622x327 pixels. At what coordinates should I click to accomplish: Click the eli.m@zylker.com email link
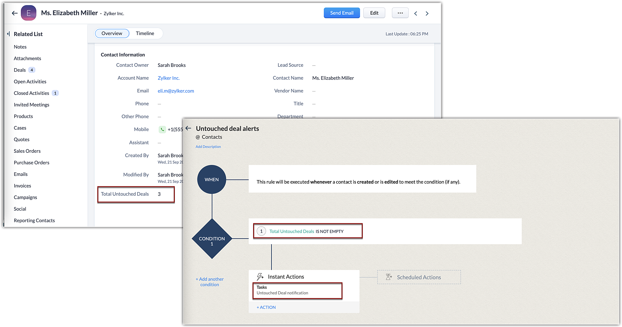pyautogui.click(x=176, y=91)
